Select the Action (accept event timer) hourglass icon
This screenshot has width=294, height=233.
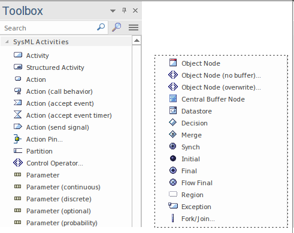(x=18, y=115)
